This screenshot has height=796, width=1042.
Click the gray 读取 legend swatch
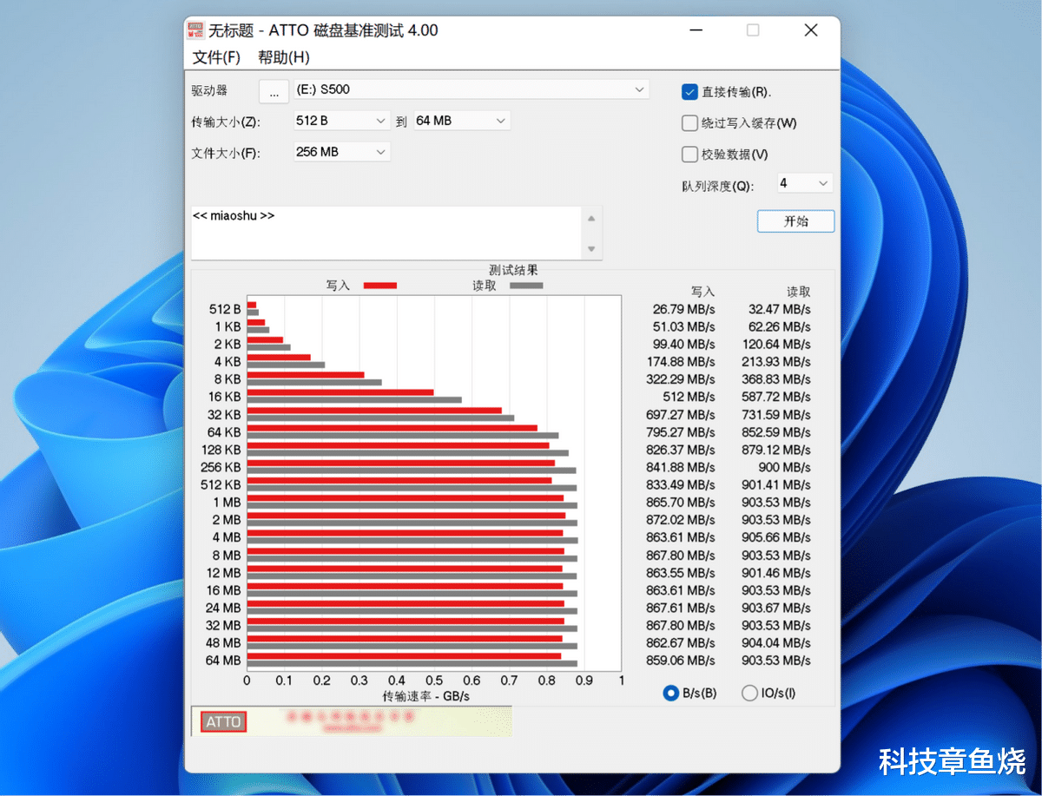tap(526, 286)
